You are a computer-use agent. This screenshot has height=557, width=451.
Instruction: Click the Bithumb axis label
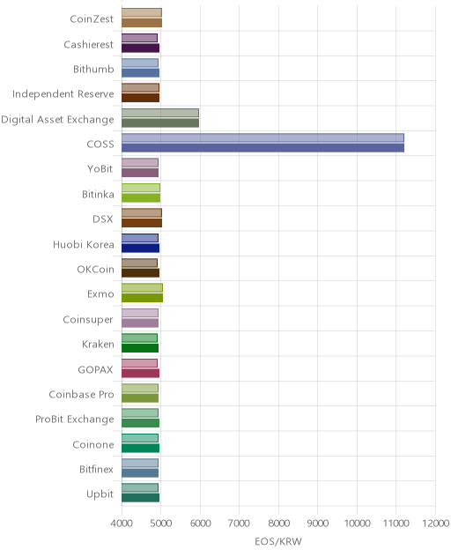[x=93, y=69]
